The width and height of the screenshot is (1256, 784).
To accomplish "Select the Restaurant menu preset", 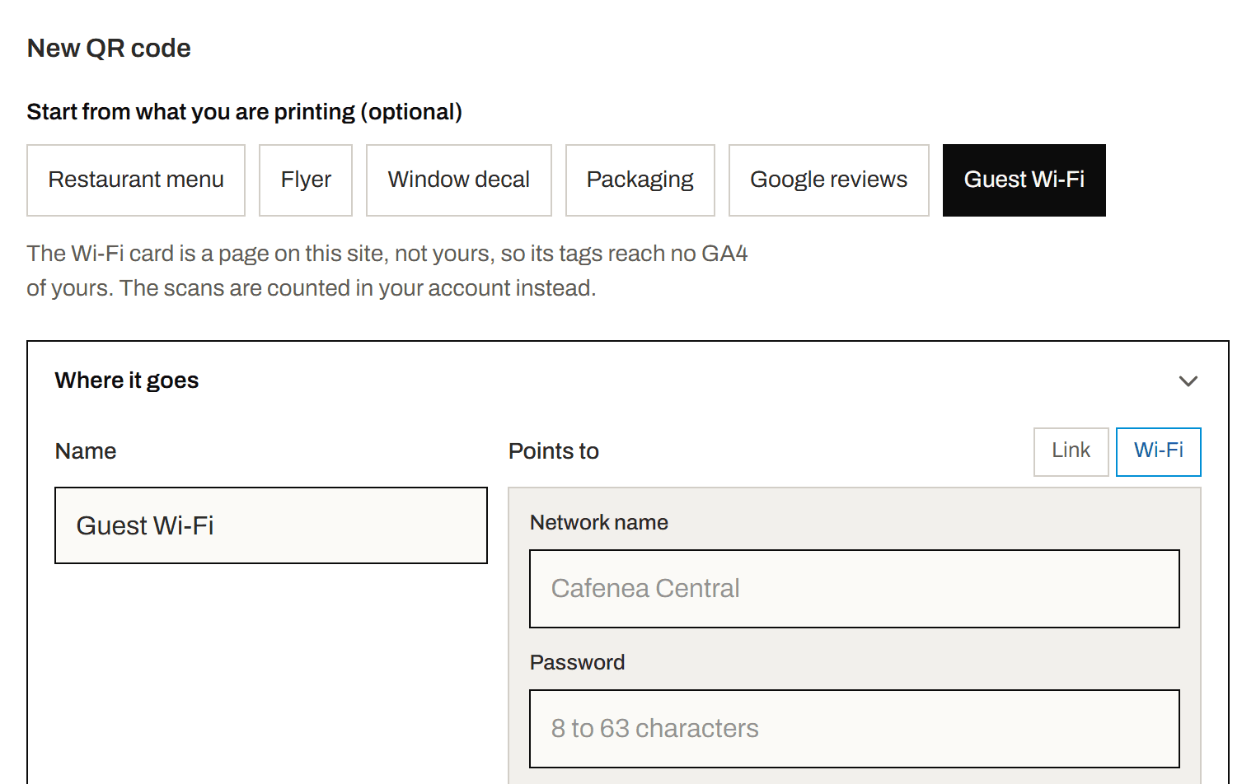I will pos(136,180).
